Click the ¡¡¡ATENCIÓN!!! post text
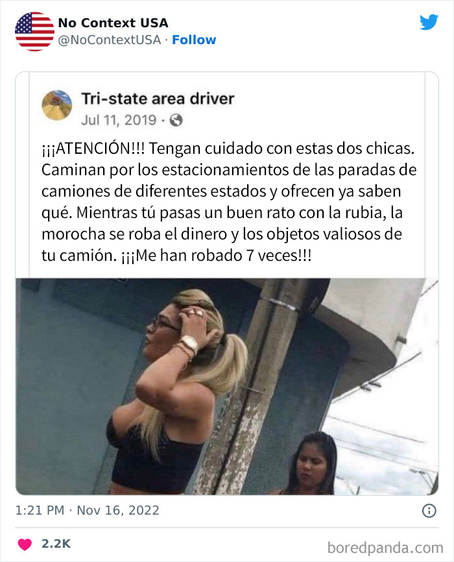The height and width of the screenshot is (562, 454). point(228,202)
